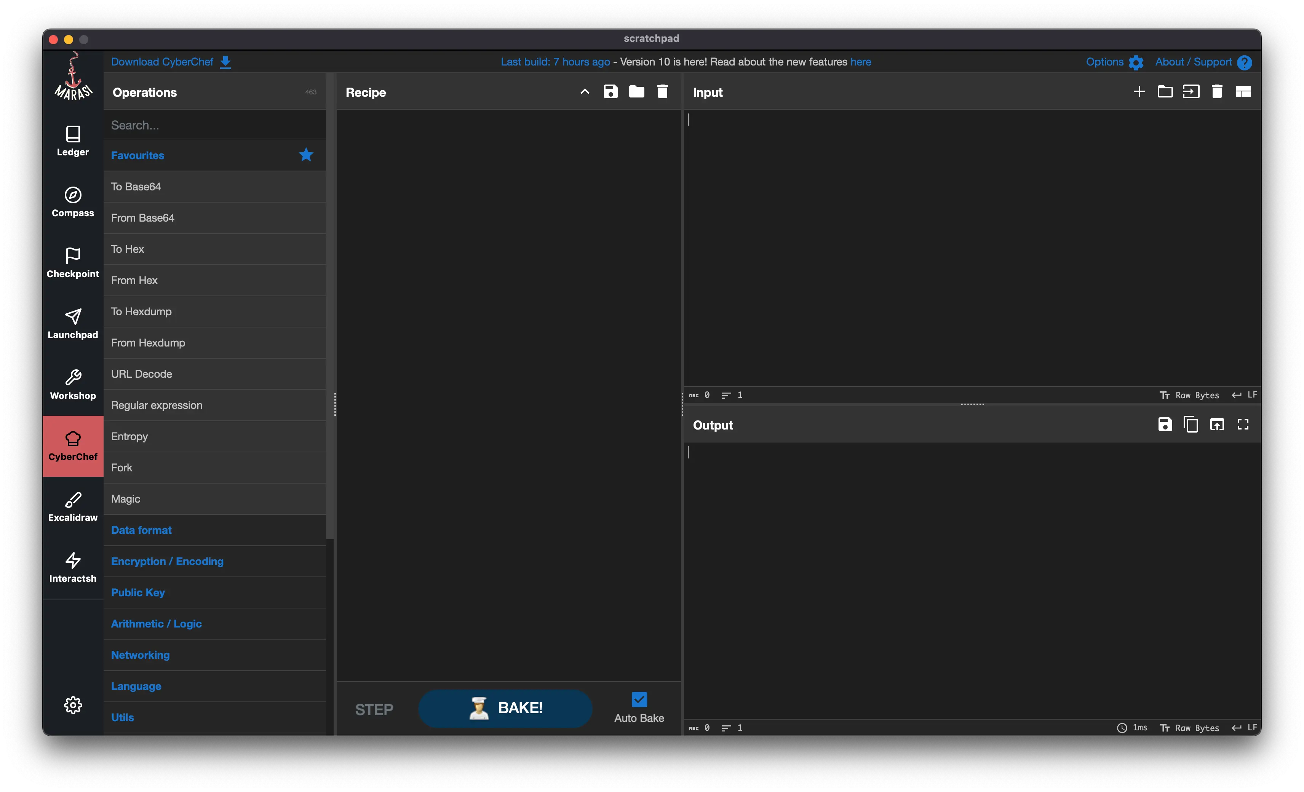Select the Fork operation
This screenshot has height=792, width=1304.
[214, 467]
